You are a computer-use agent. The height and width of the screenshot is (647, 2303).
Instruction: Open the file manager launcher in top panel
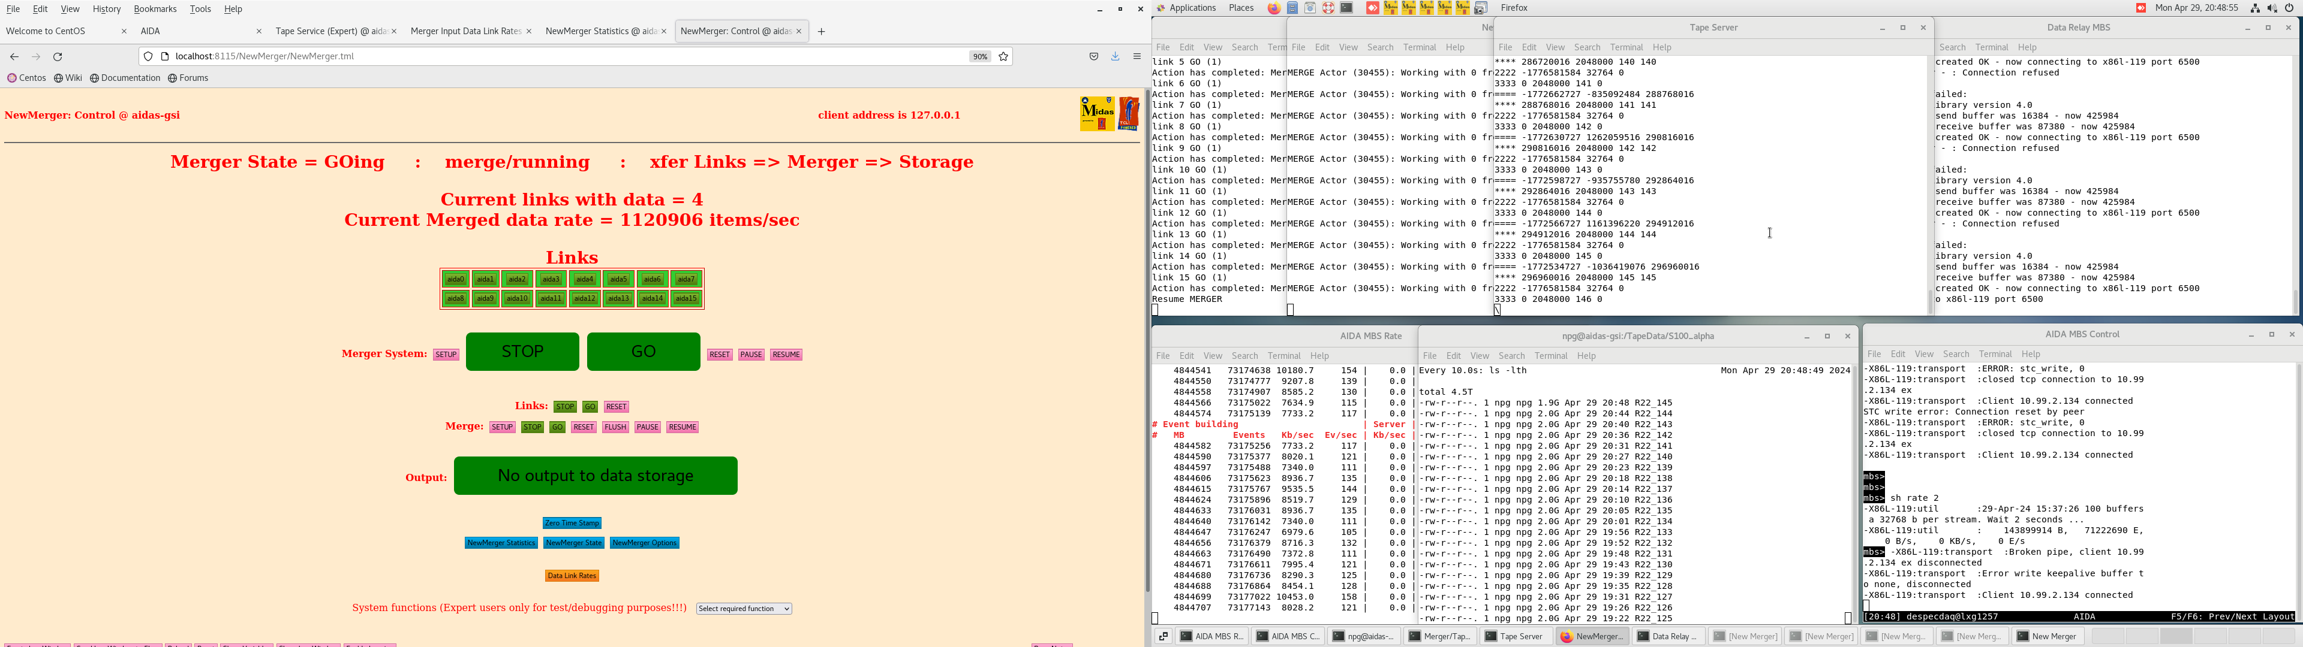tap(1293, 8)
